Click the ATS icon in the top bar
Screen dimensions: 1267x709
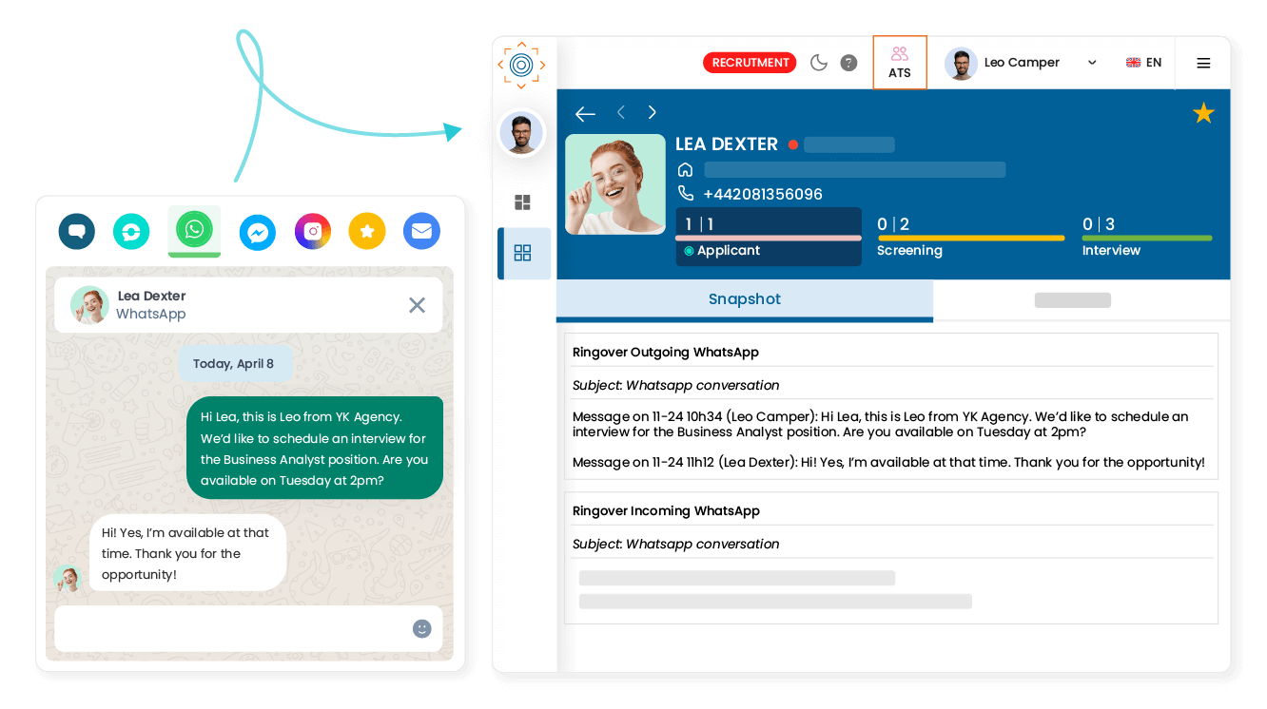click(899, 62)
